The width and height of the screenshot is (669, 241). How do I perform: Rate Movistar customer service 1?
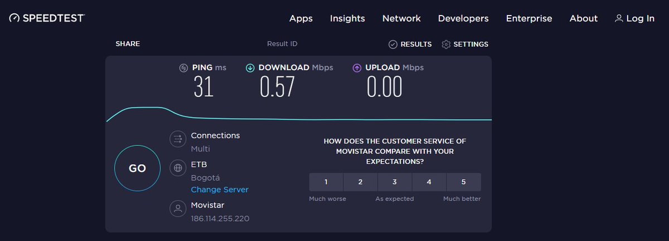click(326, 182)
